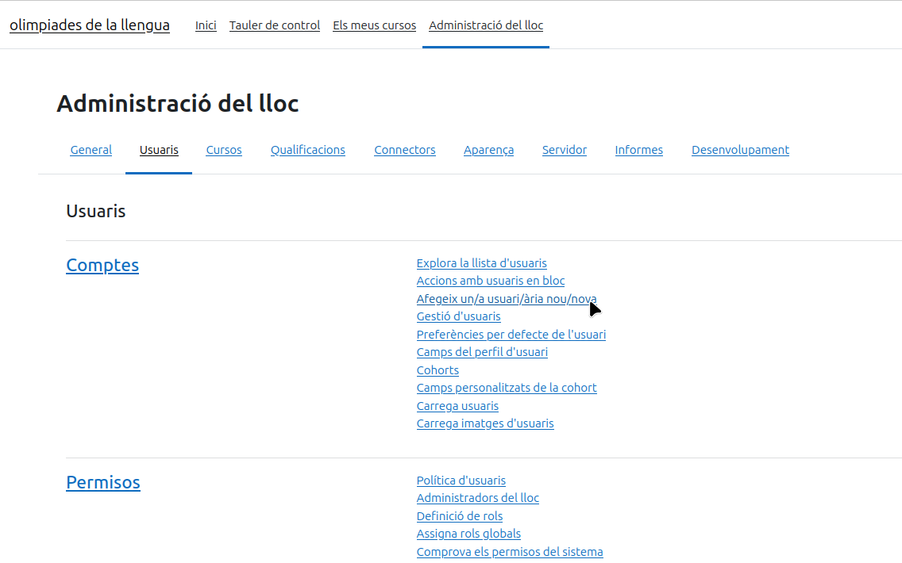Click Afegeix un/a usuari/ària nou/nova
902x563 pixels.
(x=506, y=299)
